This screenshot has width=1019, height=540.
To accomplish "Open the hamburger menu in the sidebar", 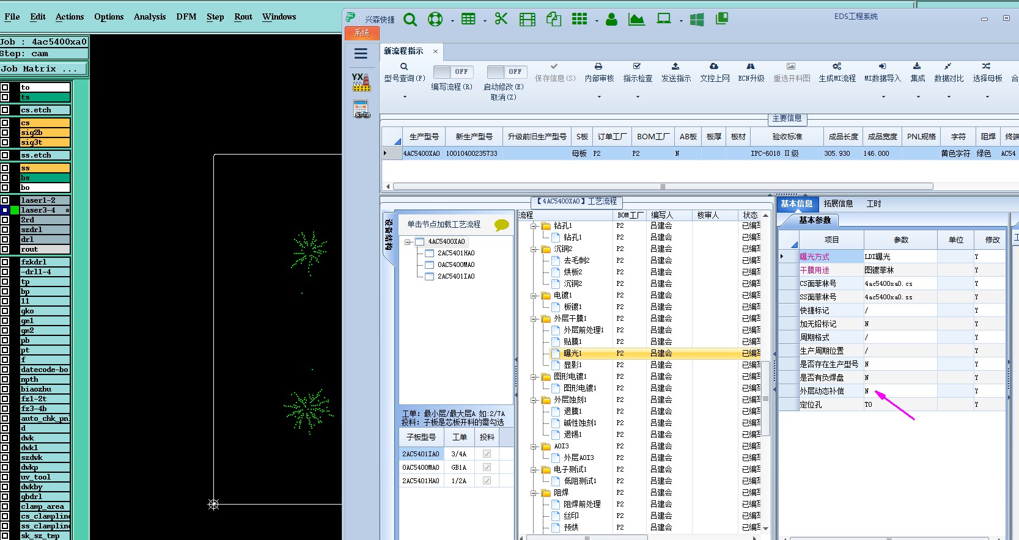I will (361, 53).
